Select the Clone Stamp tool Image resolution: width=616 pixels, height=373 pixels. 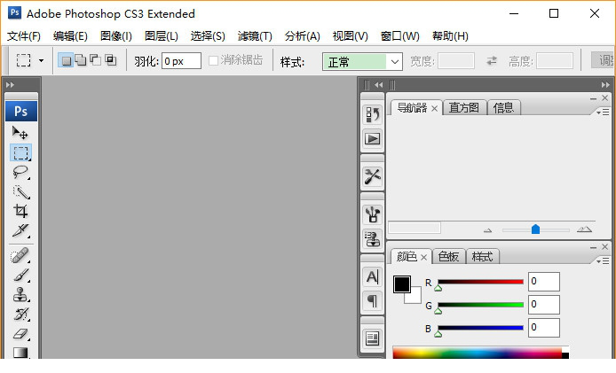(x=20, y=294)
